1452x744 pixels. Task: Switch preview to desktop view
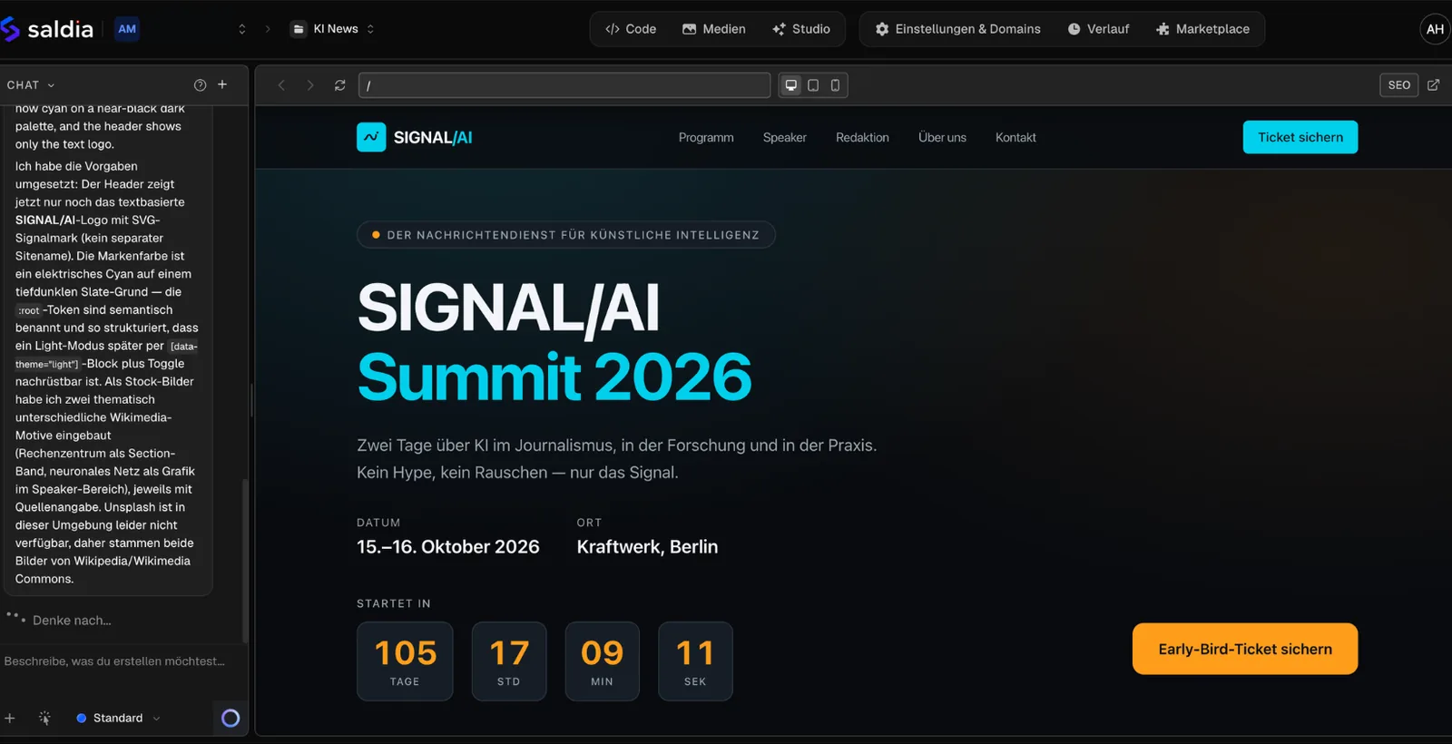pyautogui.click(x=791, y=85)
